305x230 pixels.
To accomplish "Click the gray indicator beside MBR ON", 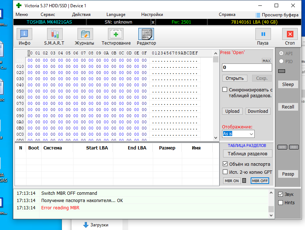I will click(x=244, y=181).
